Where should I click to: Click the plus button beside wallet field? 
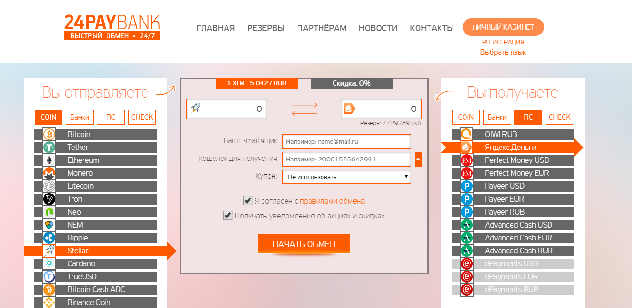pyautogui.click(x=418, y=159)
